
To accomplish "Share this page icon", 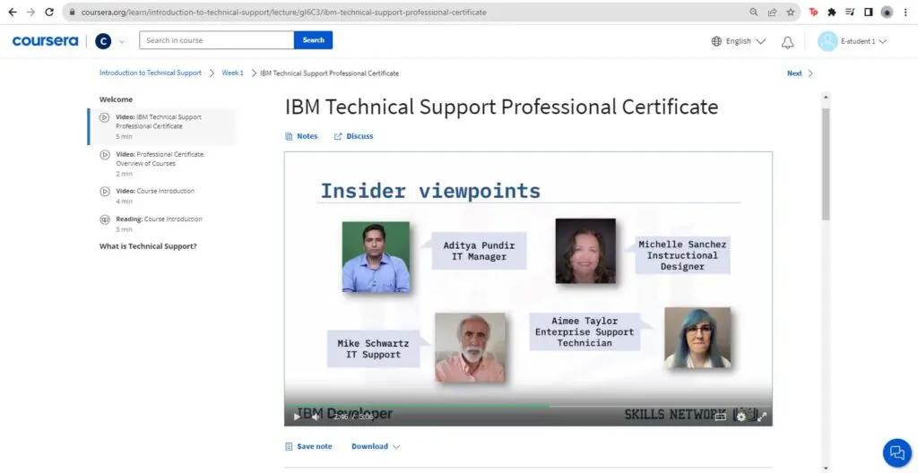I will [x=772, y=12].
